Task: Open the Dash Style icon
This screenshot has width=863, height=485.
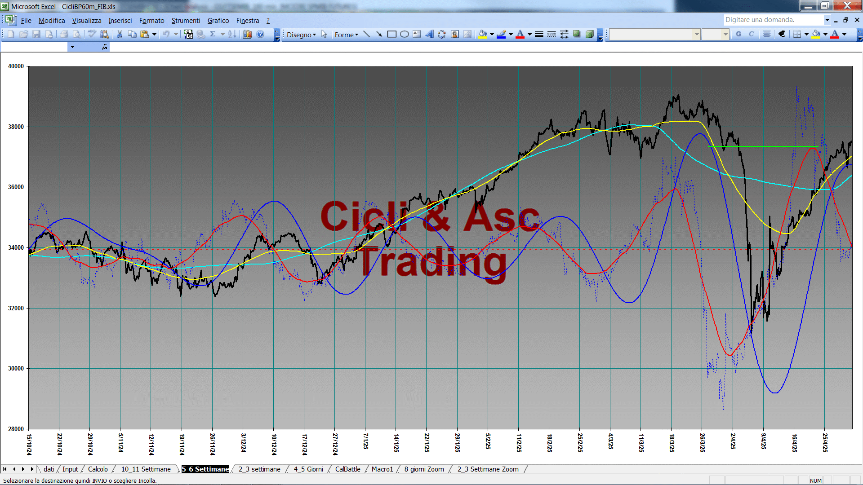Action: 552,34
